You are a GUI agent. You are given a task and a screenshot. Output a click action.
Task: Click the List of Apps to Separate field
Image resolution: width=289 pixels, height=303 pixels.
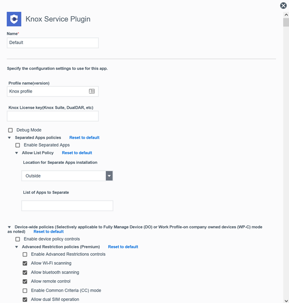[x=67, y=206]
